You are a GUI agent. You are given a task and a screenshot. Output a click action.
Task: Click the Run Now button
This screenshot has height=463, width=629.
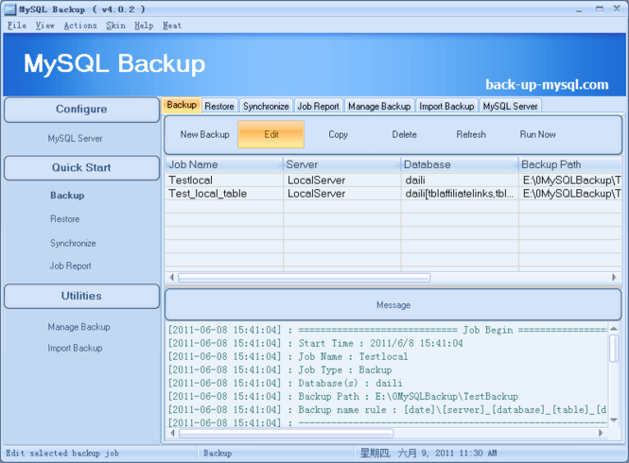click(537, 135)
